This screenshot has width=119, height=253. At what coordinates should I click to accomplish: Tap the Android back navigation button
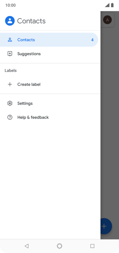27,246
